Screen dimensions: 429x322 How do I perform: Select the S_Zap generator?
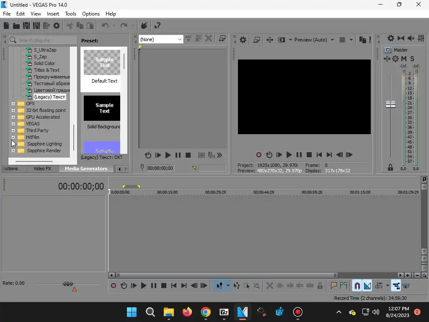tap(40, 57)
